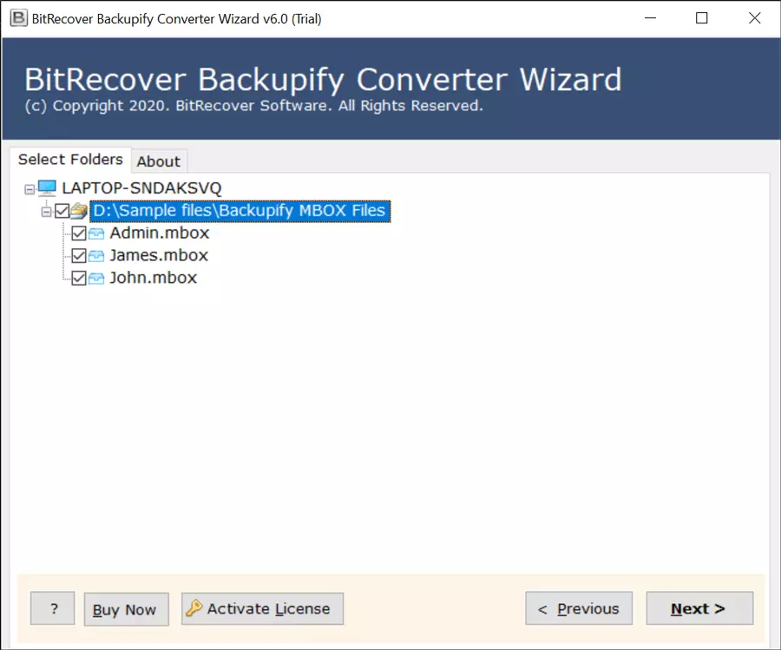Maximize the Backupify Converter Wizard window

pyautogui.click(x=702, y=18)
